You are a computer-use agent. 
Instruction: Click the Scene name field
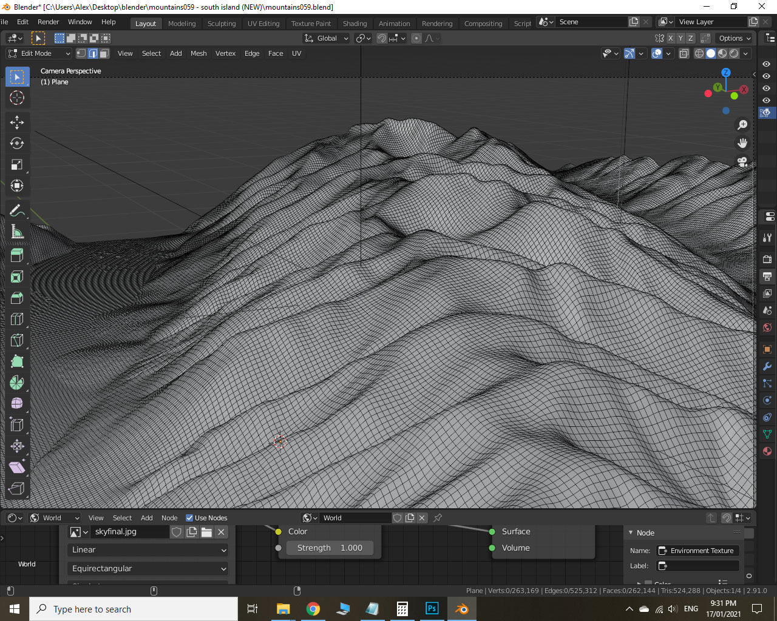click(x=592, y=22)
